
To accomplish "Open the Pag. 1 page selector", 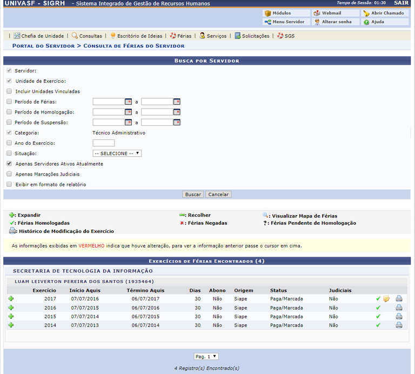I will (x=206, y=356).
